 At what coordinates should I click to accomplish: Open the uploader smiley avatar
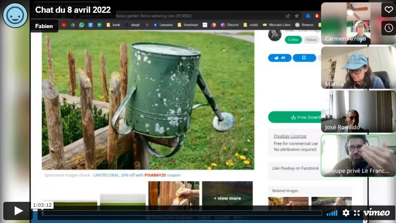pos(15,15)
